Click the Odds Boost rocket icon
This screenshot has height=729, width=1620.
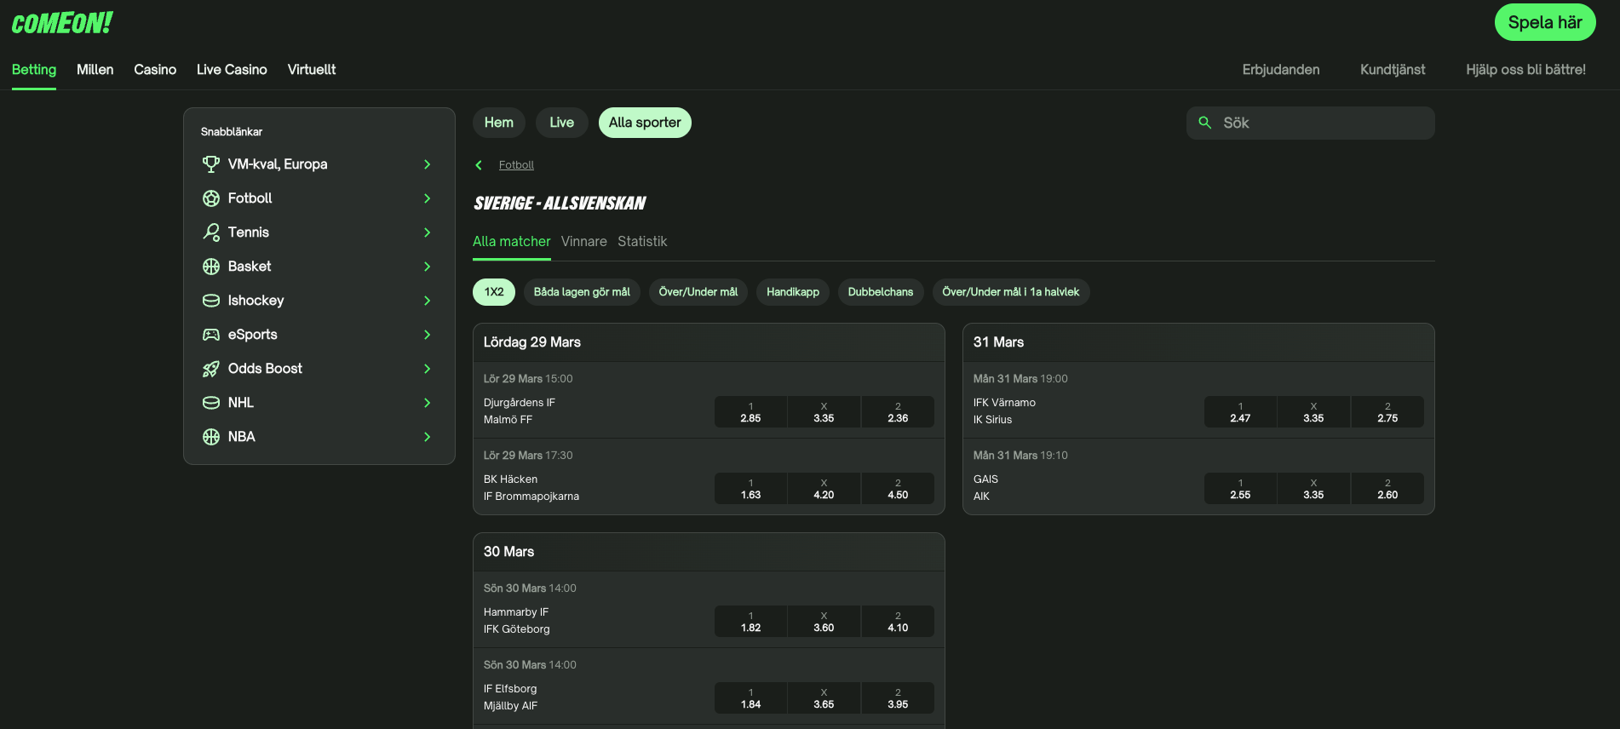tap(211, 369)
